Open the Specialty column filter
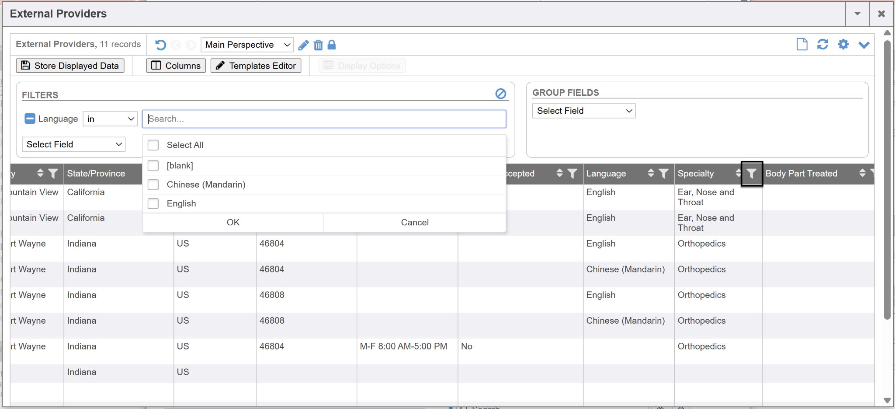The height and width of the screenshot is (409, 895). click(751, 174)
